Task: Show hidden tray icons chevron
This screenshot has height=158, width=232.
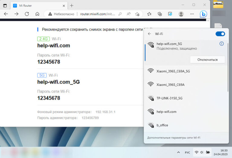Action: (179, 152)
